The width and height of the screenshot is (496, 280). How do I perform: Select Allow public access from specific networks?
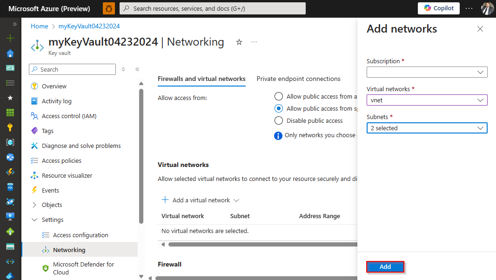(x=278, y=108)
